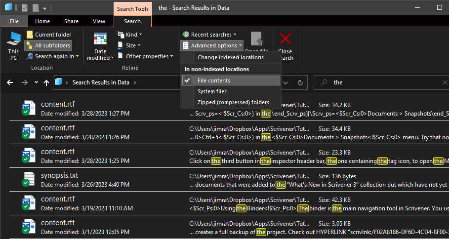Click the red Close search X icon

pos(286,40)
